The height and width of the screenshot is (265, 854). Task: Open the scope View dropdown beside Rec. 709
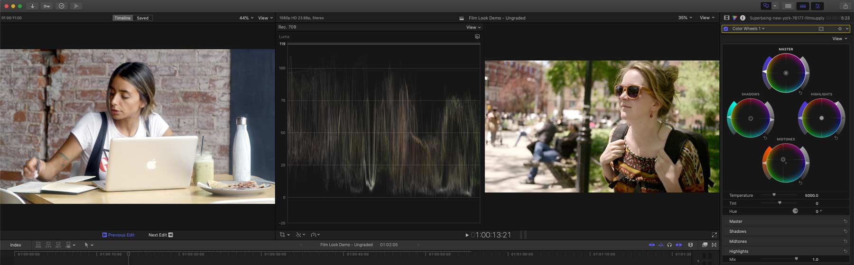[x=473, y=27]
